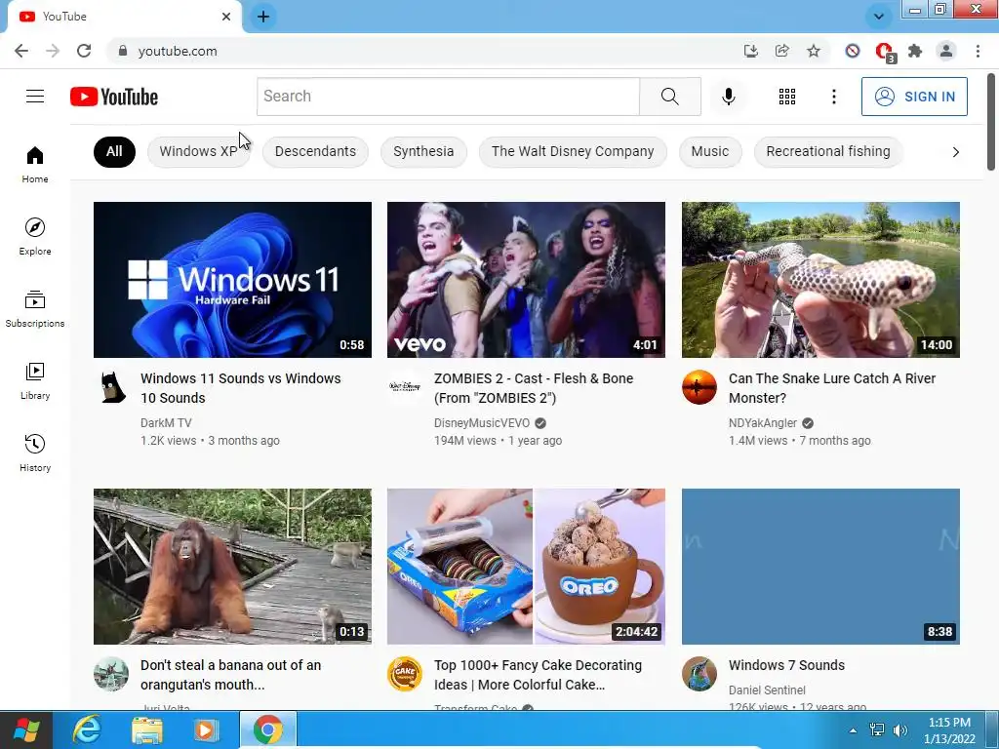Screen dimensions: 999x749
Task: Open NDYakAngler channel avatar
Action: [699, 387]
